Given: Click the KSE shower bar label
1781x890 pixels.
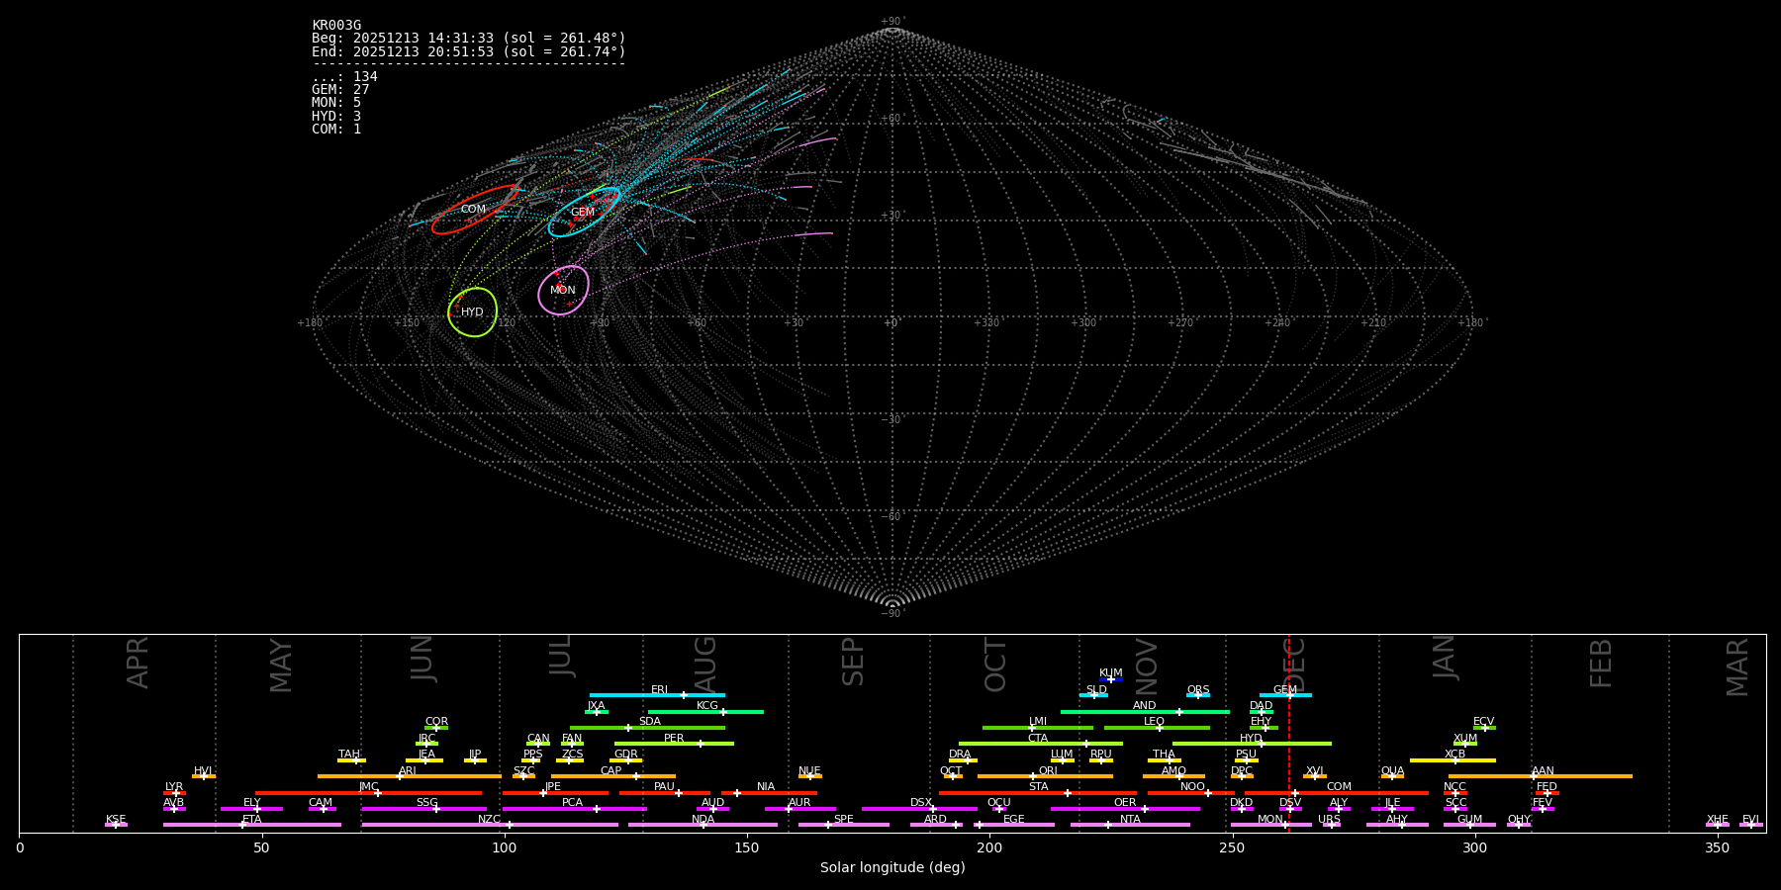Looking at the screenshot, I should (116, 820).
